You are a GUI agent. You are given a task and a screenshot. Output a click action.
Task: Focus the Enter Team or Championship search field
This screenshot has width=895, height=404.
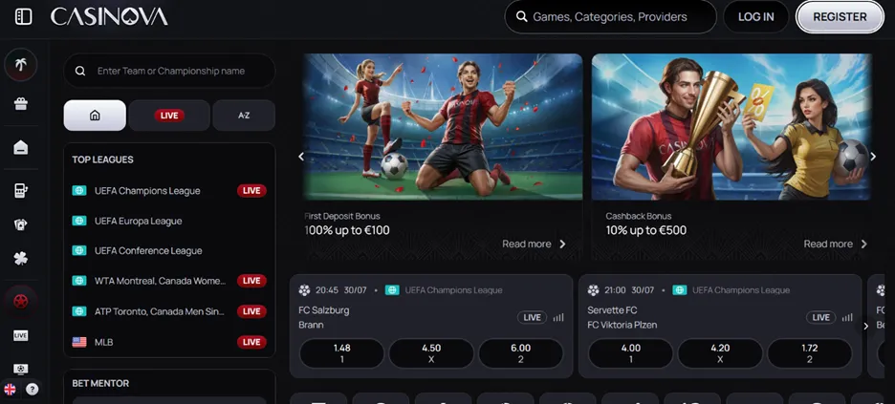(169, 71)
